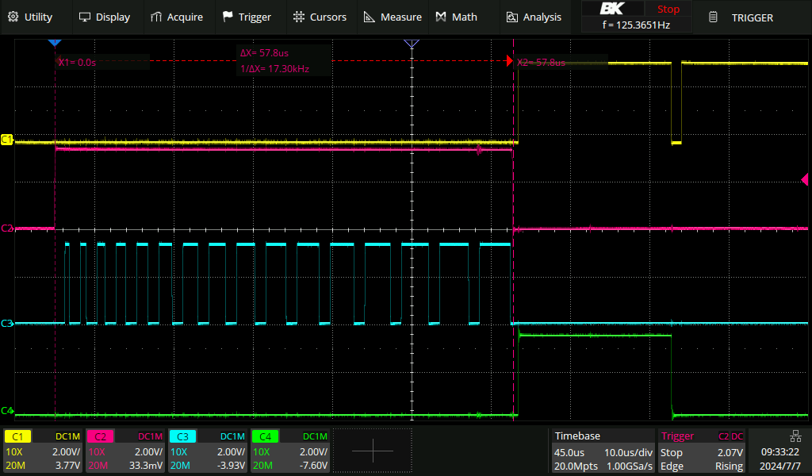Click the red Stop run status
Screen dimensions: 812x476
point(668,9)
